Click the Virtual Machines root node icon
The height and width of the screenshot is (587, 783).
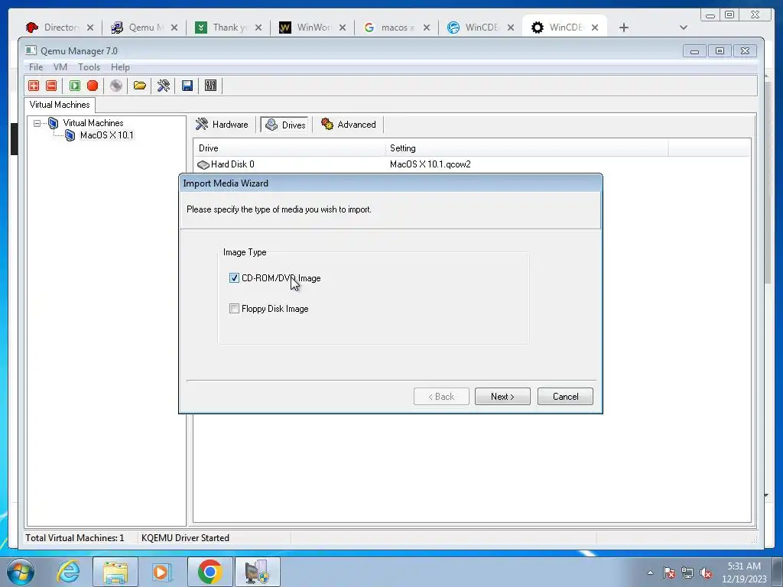tap(53, 123)
